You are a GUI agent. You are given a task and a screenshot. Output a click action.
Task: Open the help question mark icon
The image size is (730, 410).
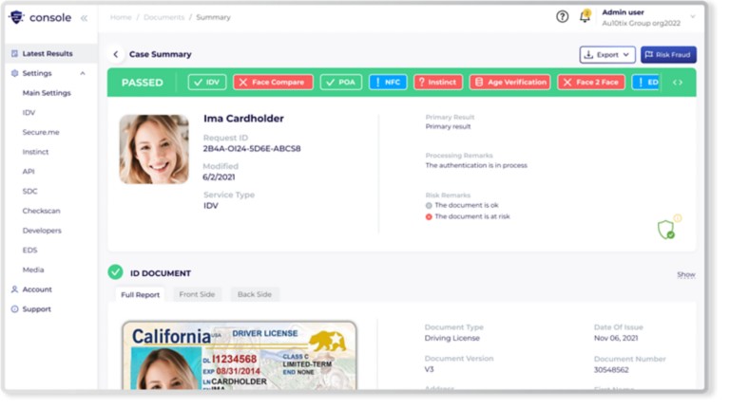(x=562, y=17)
